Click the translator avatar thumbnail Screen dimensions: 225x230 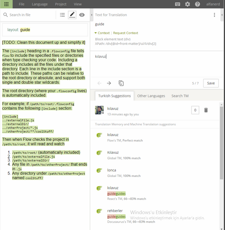coord(99,110)
